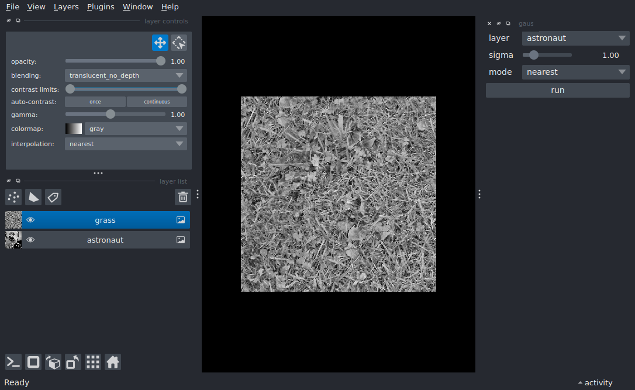Click the gamma value 1.00
The width and height of the screenshot is (635, 390).
tap(178, 115)
